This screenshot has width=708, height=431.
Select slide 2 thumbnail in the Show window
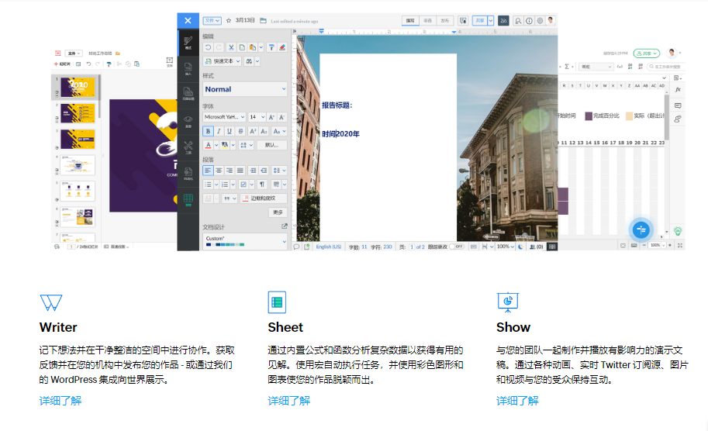pyautogui.click(x=78, y=113)
